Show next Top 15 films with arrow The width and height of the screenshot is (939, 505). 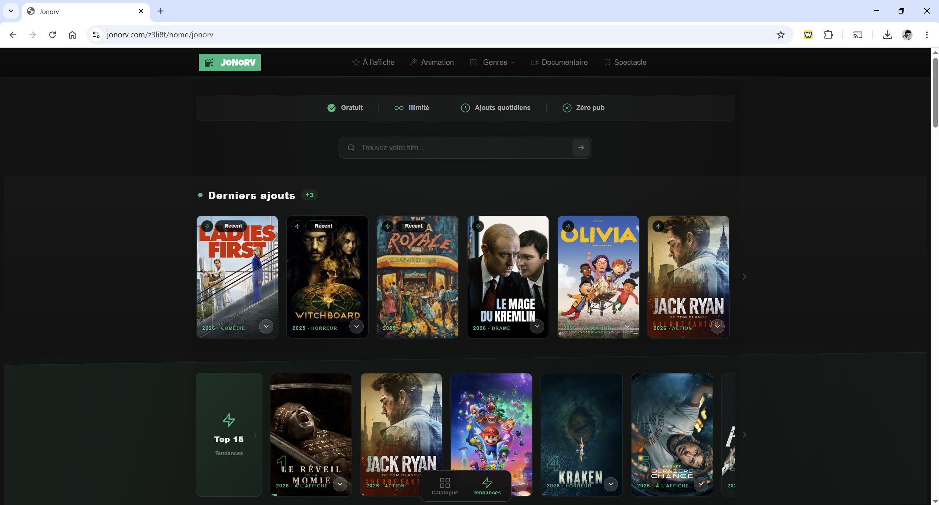click(745, 435)
